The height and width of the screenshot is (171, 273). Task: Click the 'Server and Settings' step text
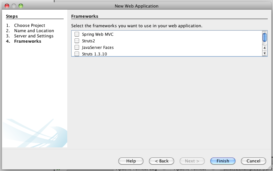point(34,36)
